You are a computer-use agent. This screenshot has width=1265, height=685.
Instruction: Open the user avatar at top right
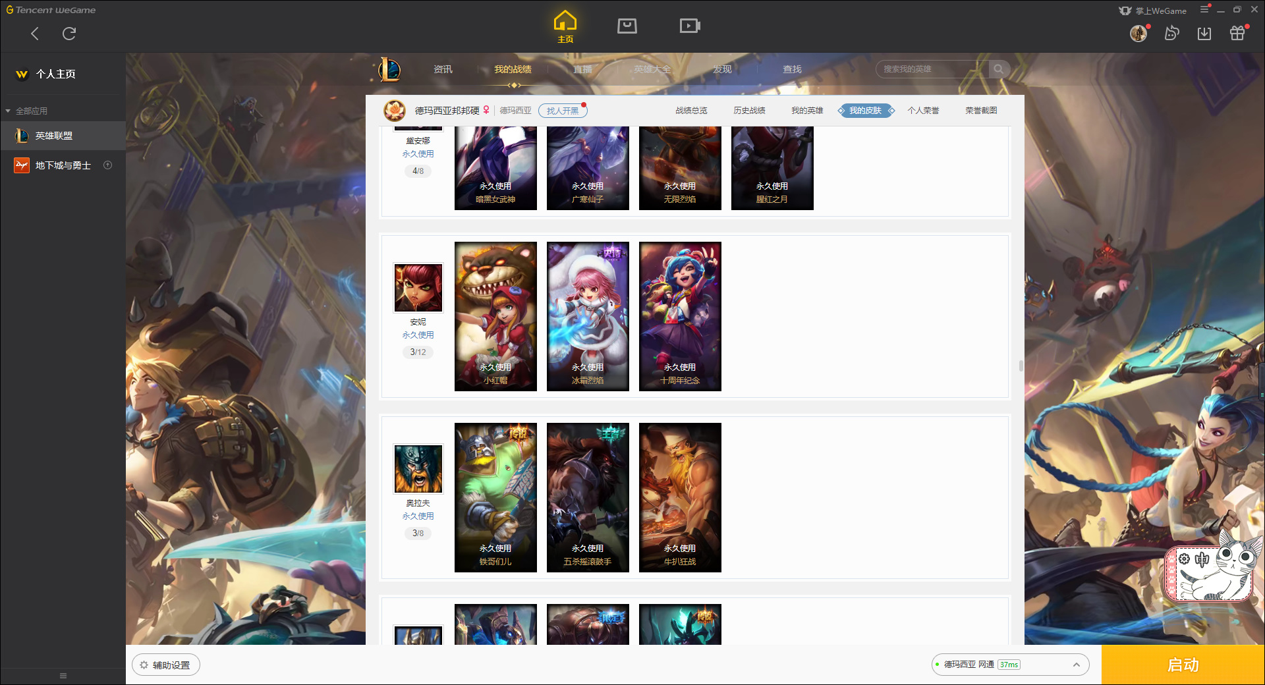pos(1138,33)
